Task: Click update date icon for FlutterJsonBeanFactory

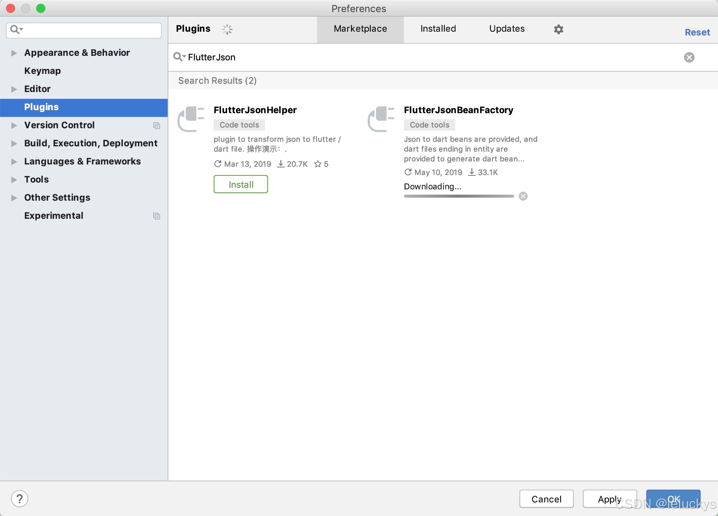Action: pos(408,172)
